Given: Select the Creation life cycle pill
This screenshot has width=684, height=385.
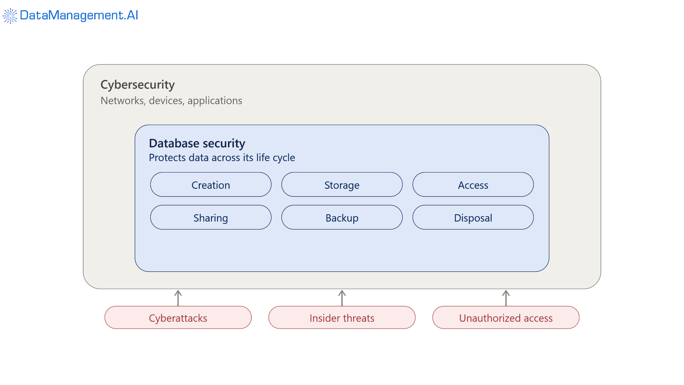Looking at the screenshot, I should pos(211,184).
